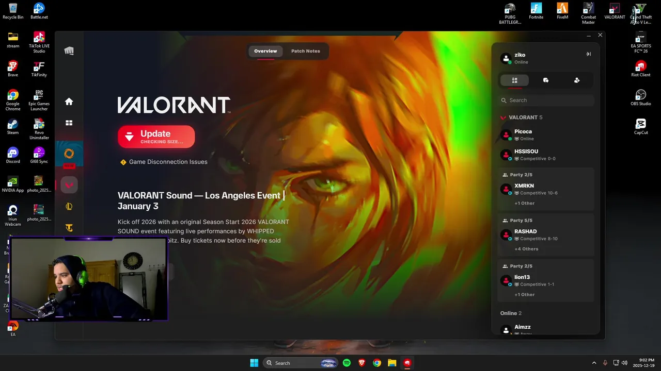
Task: Open the Steam desktop shortcut
Action: tap(13, 126)
